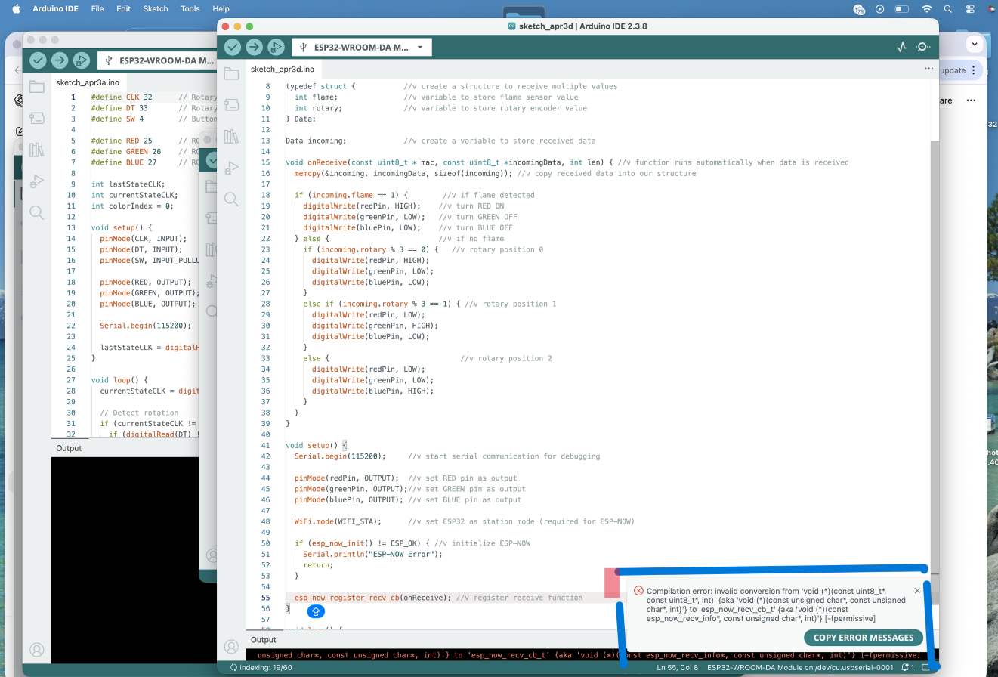This screenshot has width=998, height=677.
Task: Open Control Center in the macOS menu bar
Action: 969,9
